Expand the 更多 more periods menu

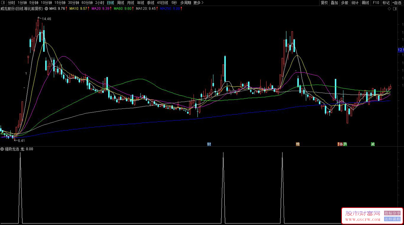pyautogui.click(x=198, y=3)
